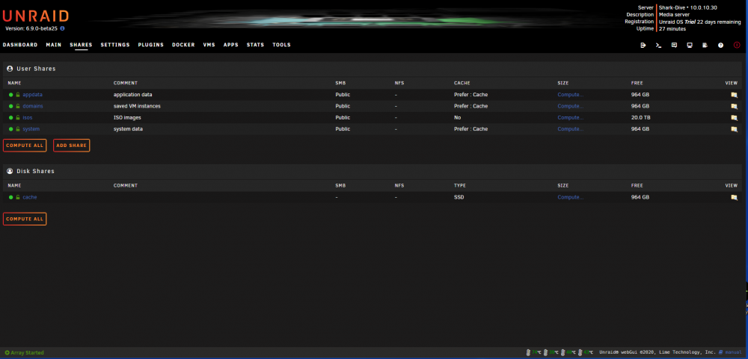Screen dimensions: 748x359
Task: Click the "application data" comment text
Action: 132,95
